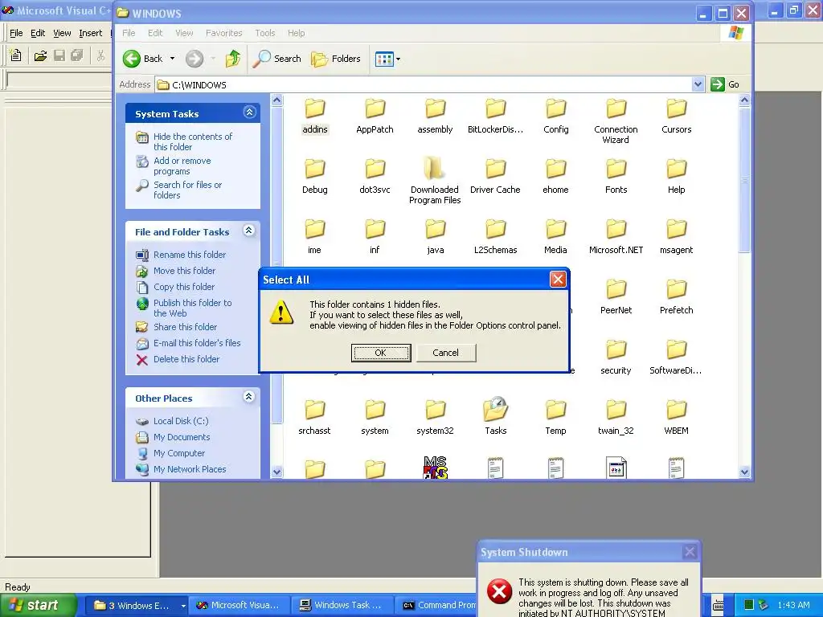823x617 pixels.
Task: Click Add or remove programs link
Action: coord(182,165)
